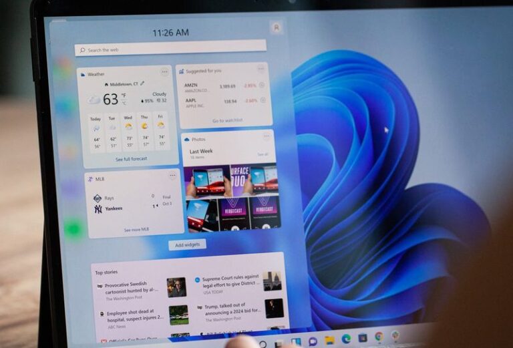Open Provocative Swedish cartoonist headline
This screenshot has width=513, height=348.
[132, 287]
